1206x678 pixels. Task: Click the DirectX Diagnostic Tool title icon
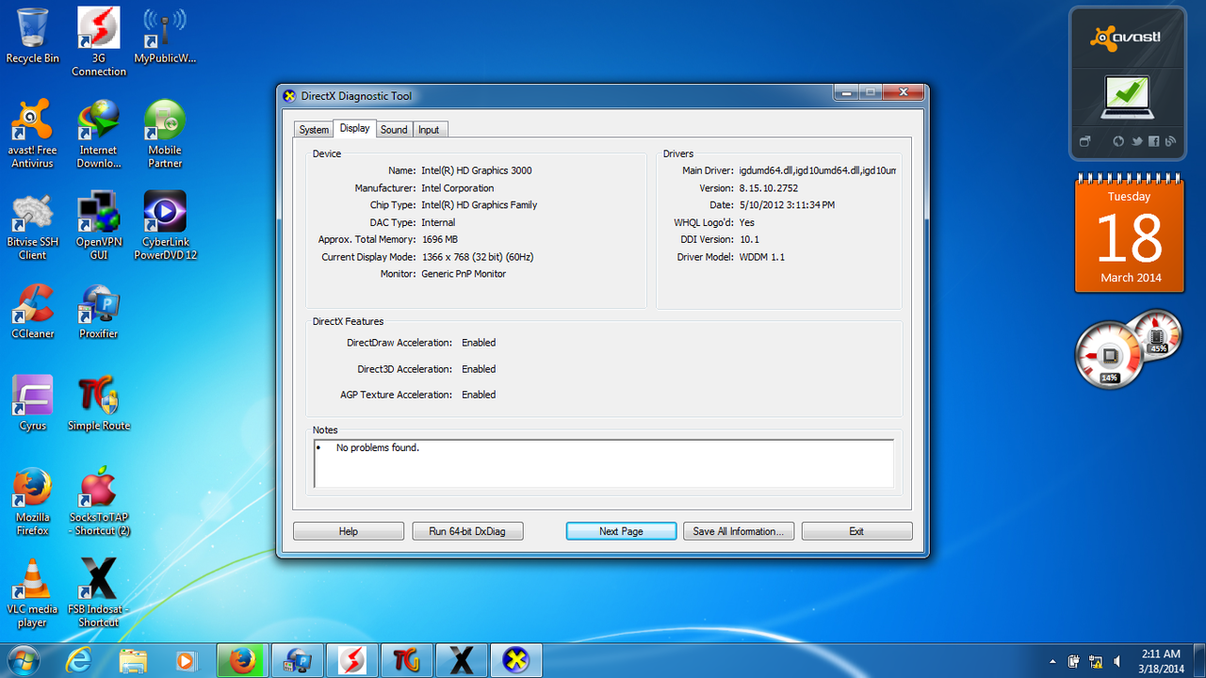[289, 95]
